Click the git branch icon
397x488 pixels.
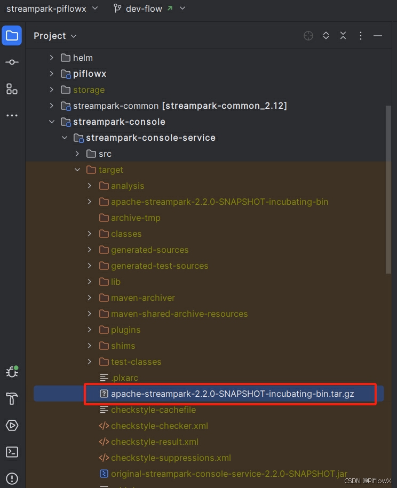pyautogui.click(x=117, y=9)
